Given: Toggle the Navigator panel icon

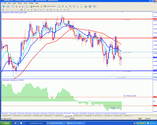Looking at the screenshot, I should click(20, 6).
